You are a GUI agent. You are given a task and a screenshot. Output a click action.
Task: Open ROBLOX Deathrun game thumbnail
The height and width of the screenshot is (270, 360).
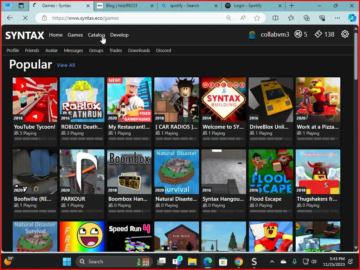coord(82,99)
